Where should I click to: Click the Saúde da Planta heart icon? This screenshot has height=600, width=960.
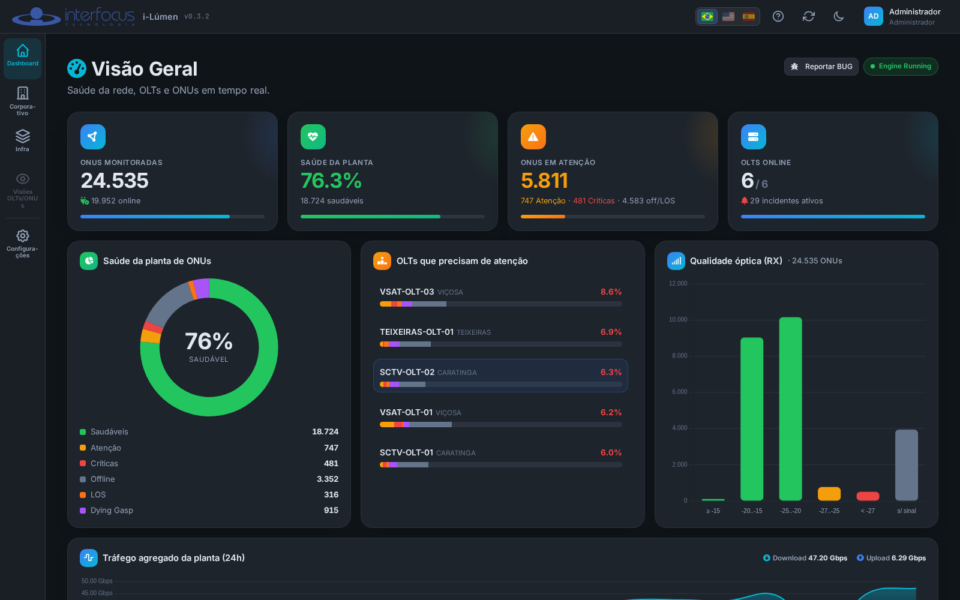click(x=313, y=137)
